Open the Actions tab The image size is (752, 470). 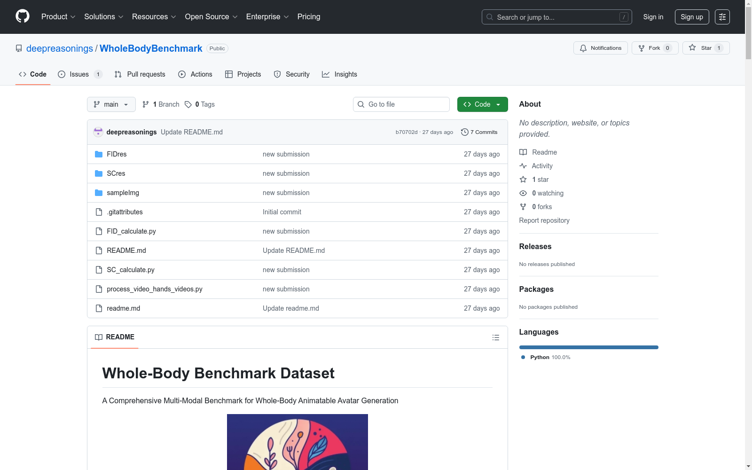pos(195,74)
